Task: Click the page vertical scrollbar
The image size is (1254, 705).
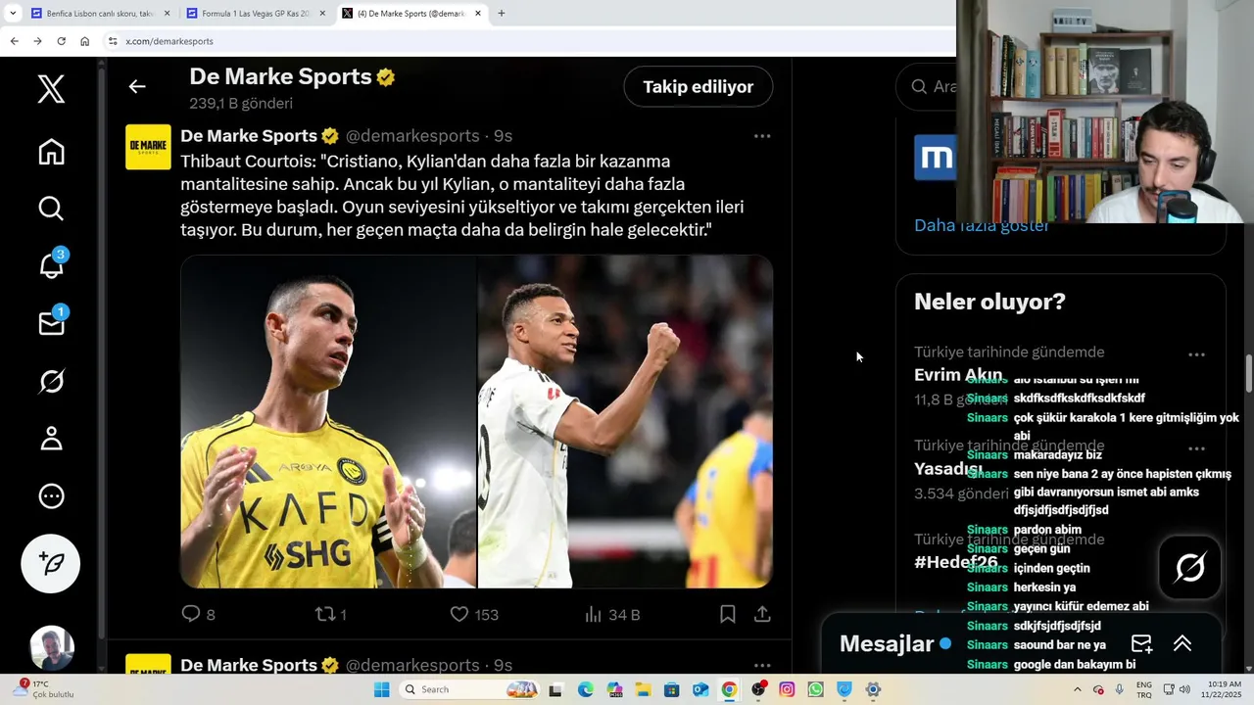Action: tap(1249, 373)
